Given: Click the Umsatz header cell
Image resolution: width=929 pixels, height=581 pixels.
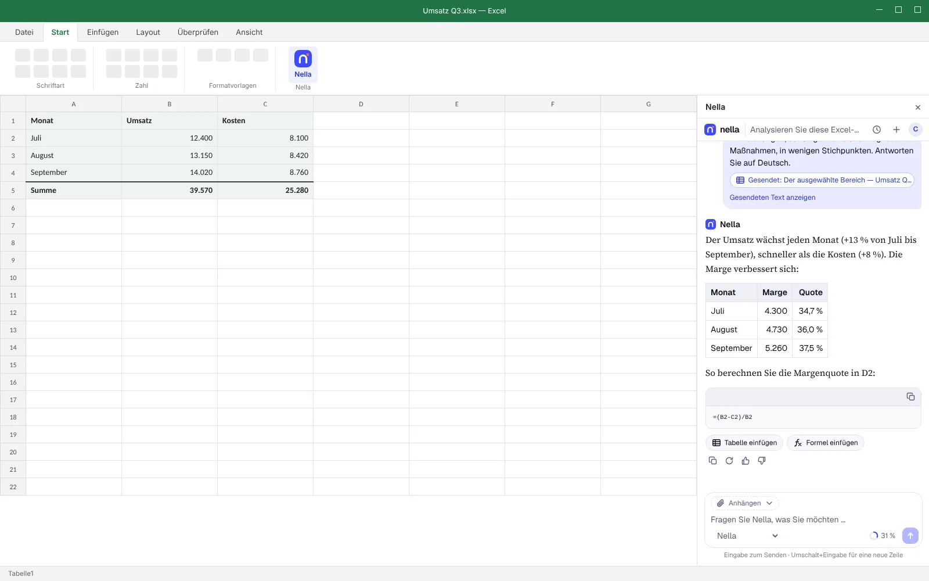Looking at the screenshot, I should [170, 121].
